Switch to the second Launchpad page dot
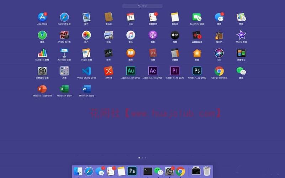Image resolution: width=285 pixels, height=178 pixels. tap(142, 158)
